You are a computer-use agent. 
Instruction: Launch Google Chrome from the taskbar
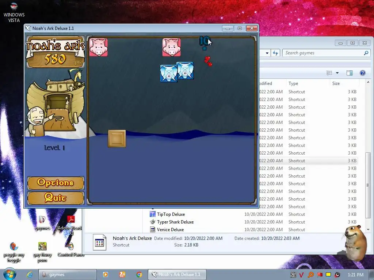click(x=139, y=275)
